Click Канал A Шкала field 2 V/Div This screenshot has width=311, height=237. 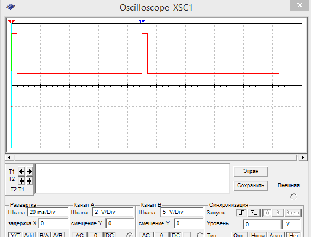113,212
